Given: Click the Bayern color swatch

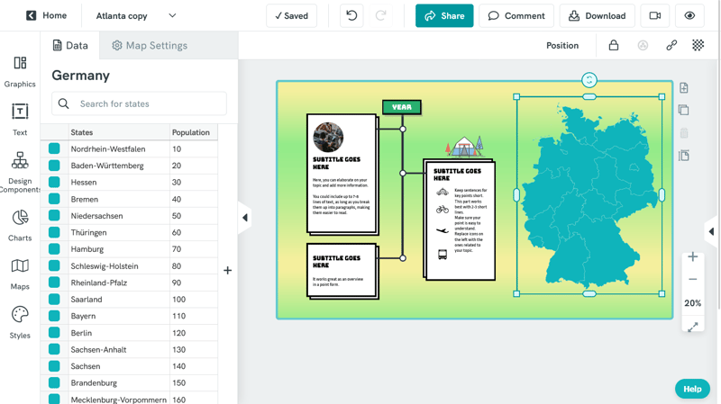Looking at the screenshot, I should click(54, 316).
